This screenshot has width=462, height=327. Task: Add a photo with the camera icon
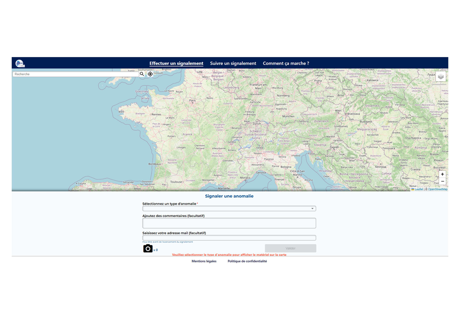[148, 248]
